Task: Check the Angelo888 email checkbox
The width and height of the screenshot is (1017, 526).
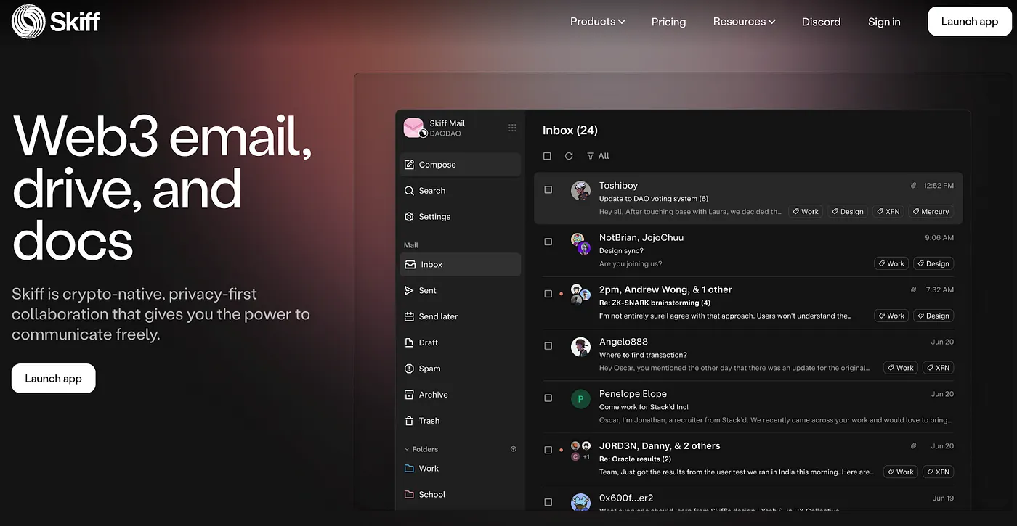Action: click(x=548, y=346)
